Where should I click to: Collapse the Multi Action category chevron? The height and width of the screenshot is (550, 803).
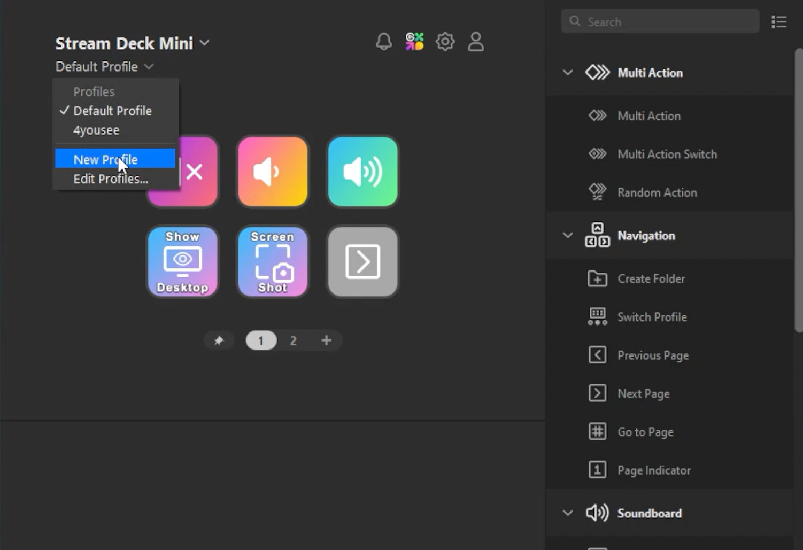point(568,72)
